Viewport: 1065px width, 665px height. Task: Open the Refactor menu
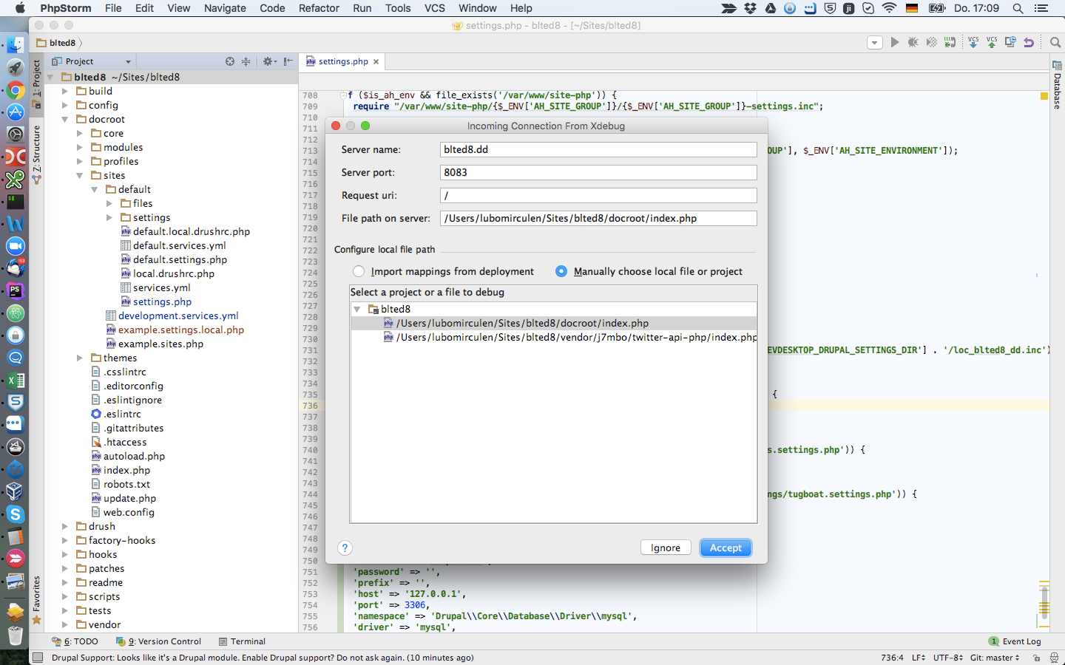pyautogui.click(x=319, y=8)
